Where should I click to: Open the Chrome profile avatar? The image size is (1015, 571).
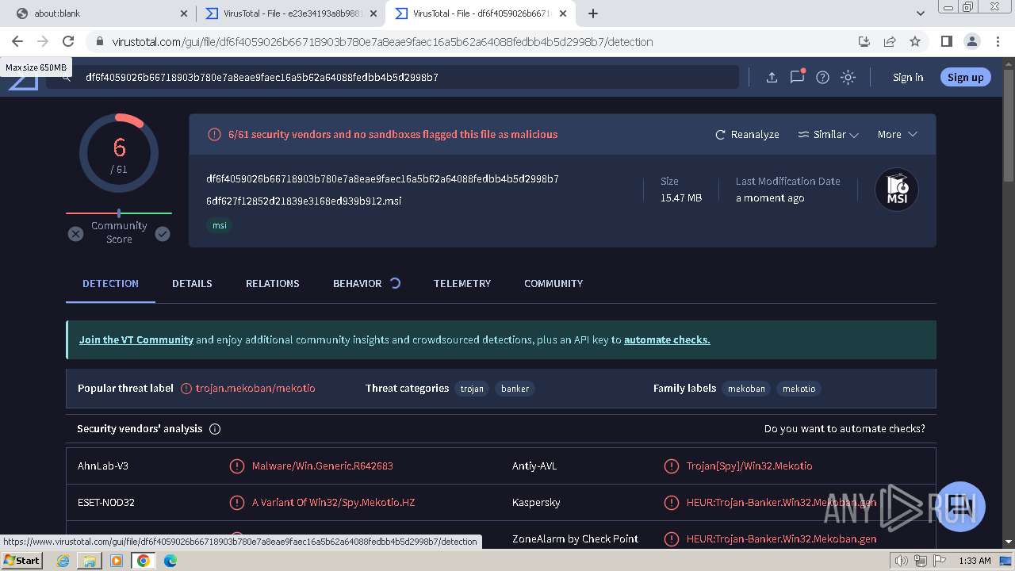(971, 41)
